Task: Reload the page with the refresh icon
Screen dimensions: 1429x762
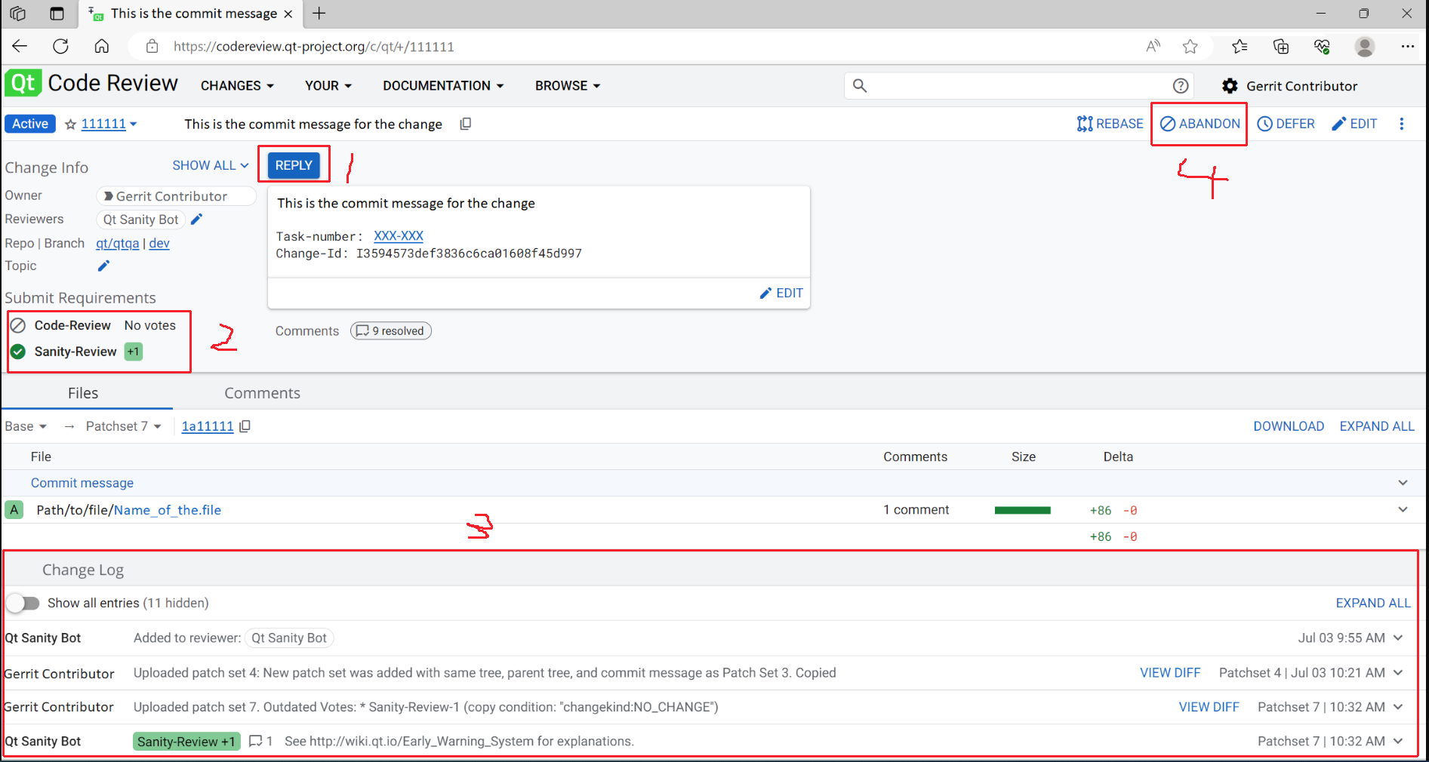Action: pyautogui.click(x=61, y=46)
